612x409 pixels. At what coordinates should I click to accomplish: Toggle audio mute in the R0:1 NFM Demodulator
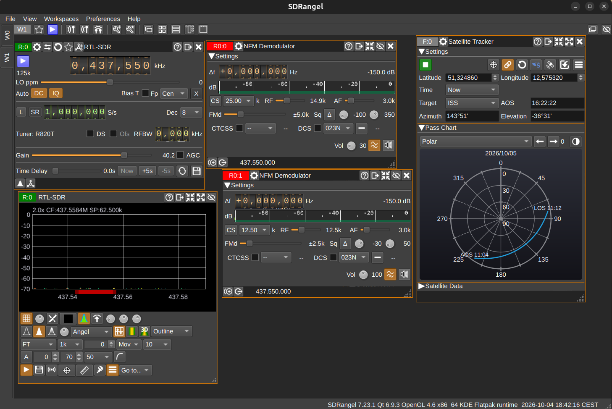[404, 274]
